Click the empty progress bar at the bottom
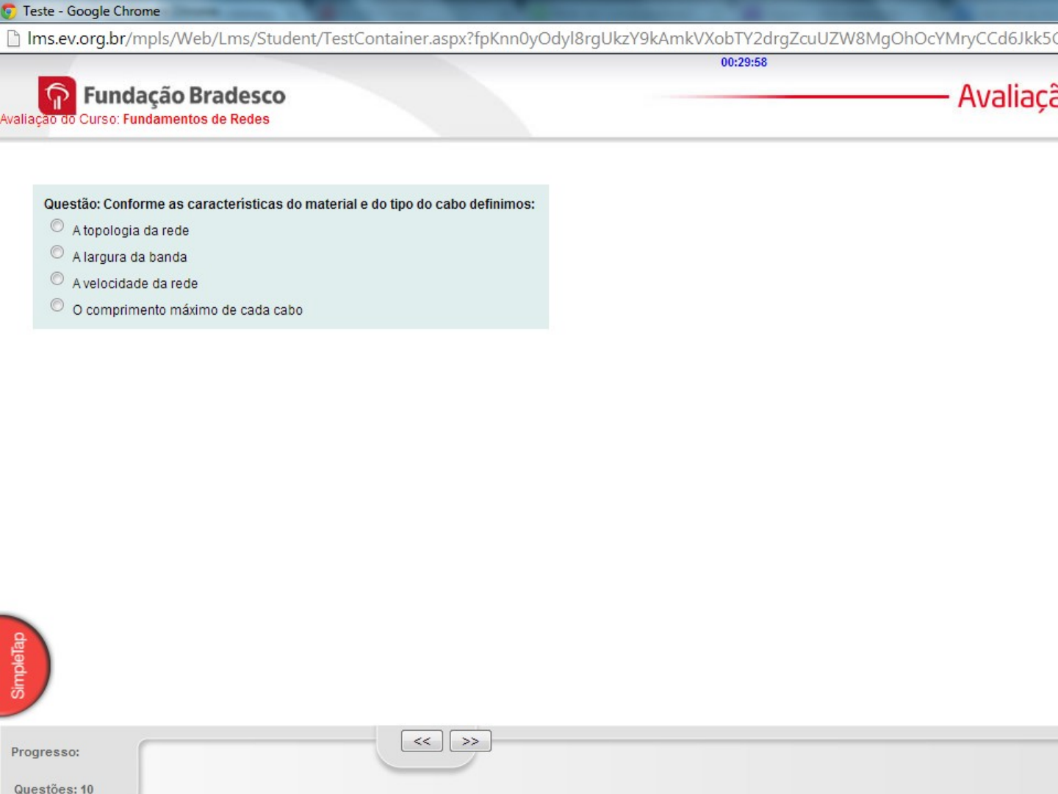 tap(661, 768)
